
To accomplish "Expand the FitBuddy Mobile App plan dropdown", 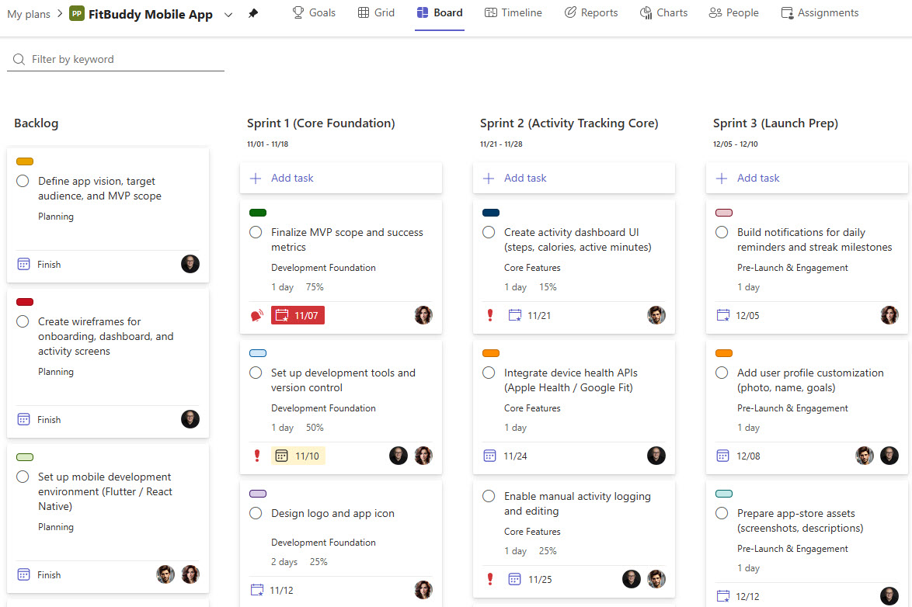I will pyautogui.click(x=228, y=14).
